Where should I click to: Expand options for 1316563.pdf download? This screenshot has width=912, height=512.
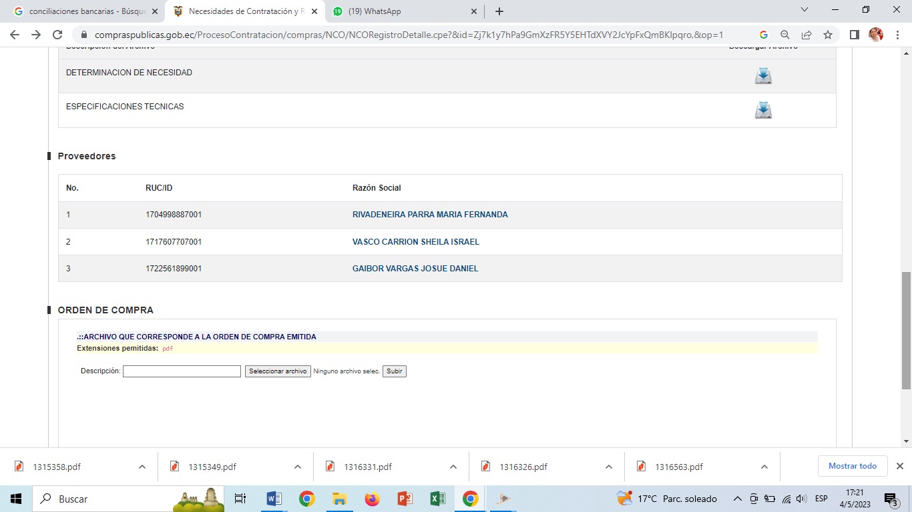pyautogui.click(x=764, y=467)
